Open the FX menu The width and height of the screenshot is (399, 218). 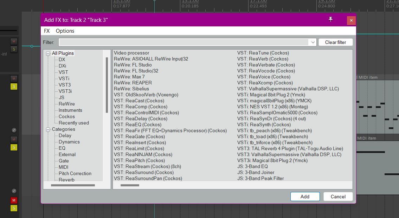(46, 31)
